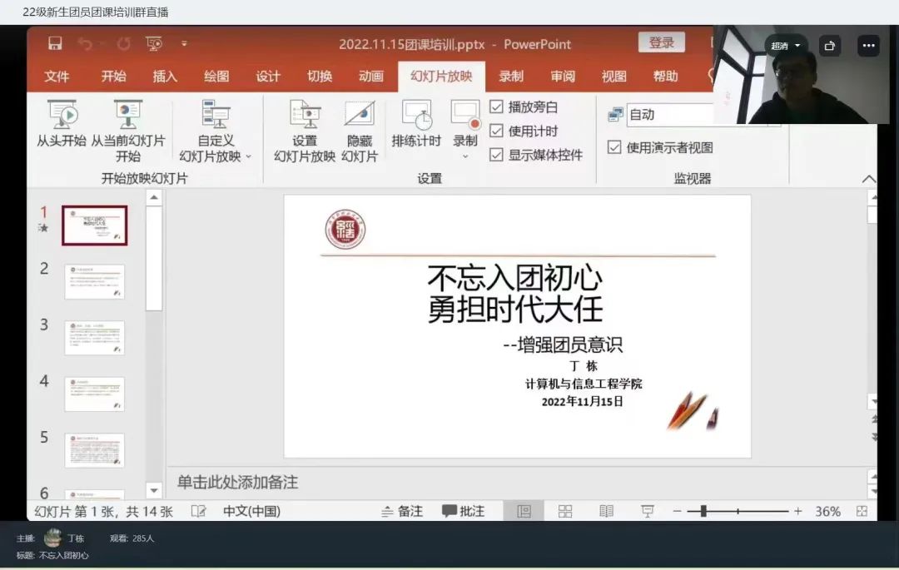The image size is (899, 570).
Task: Select slide 3 thumbnail in slide panel
Action: tap(94, 338)
